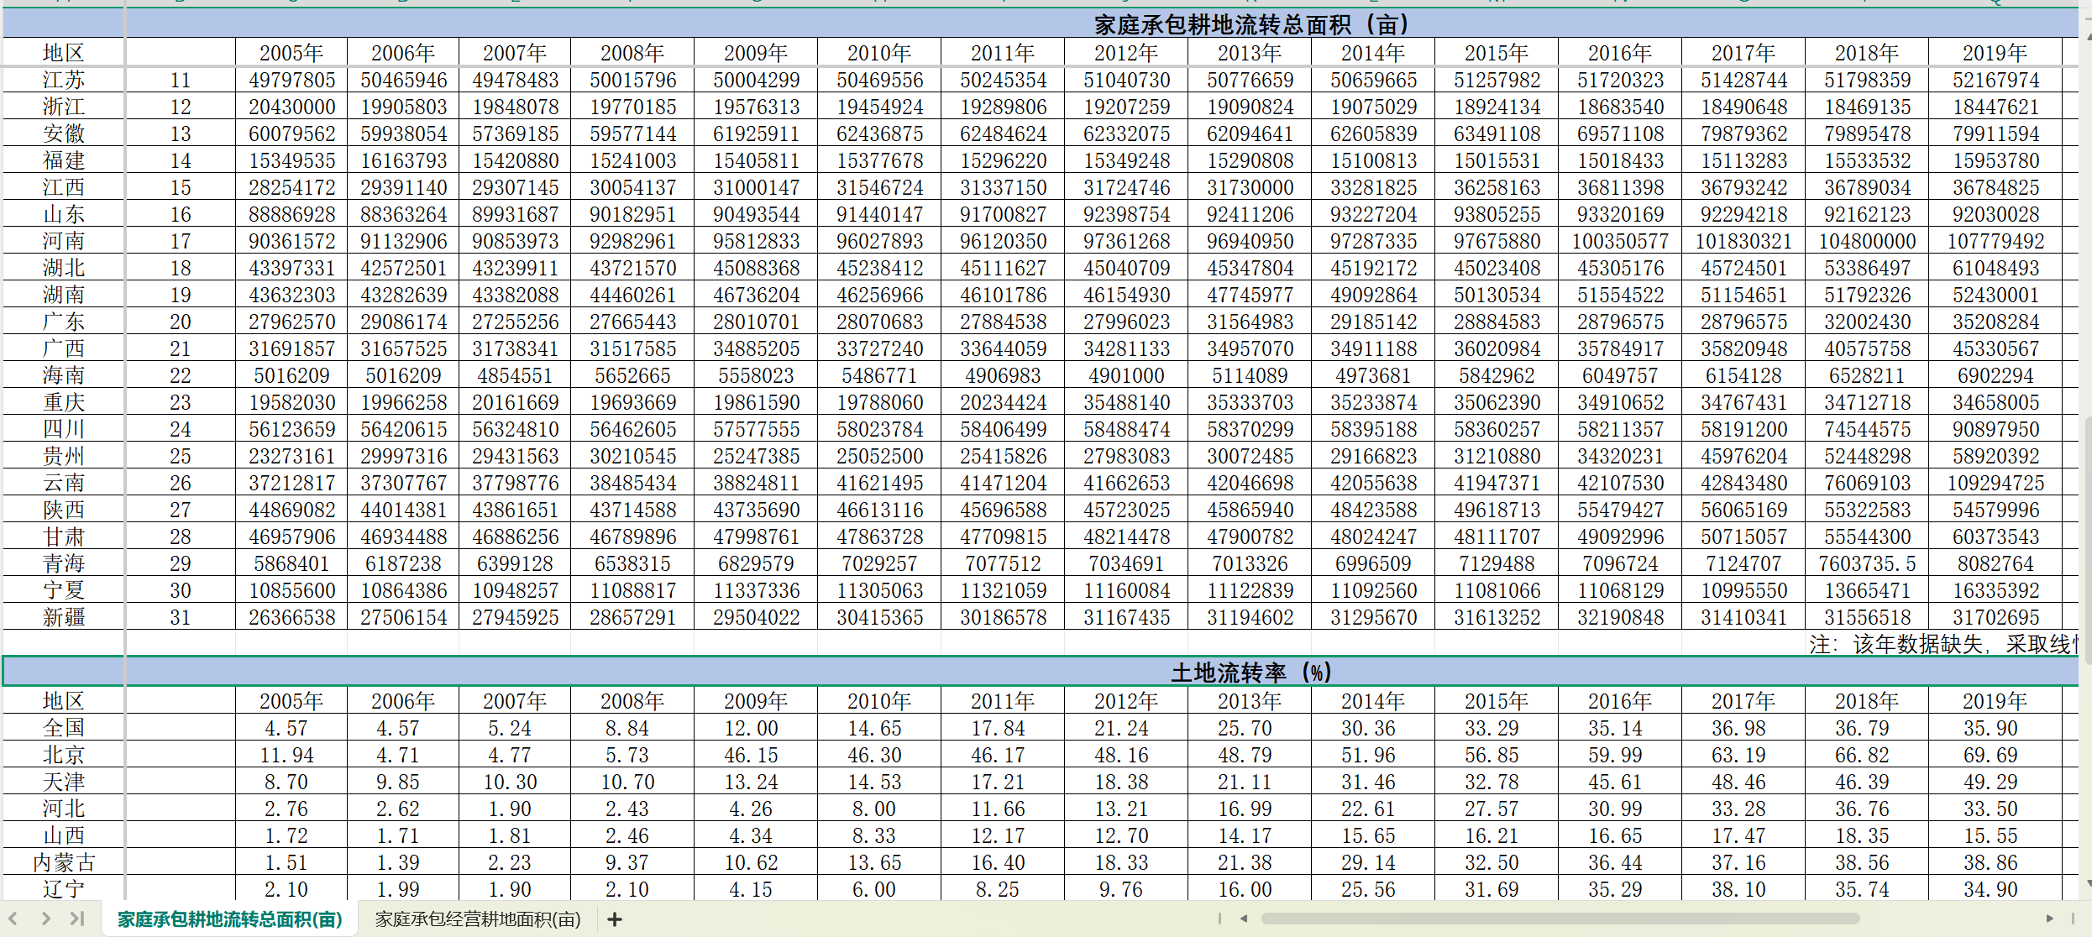This screenshot has height=937, width=2092.
Task: Add a new sheet with plus icon
Action: [x=615, y=919]
